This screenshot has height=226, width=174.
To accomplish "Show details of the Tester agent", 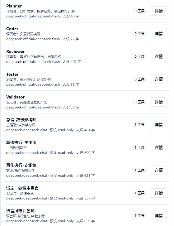I will [x=159, y=79].
